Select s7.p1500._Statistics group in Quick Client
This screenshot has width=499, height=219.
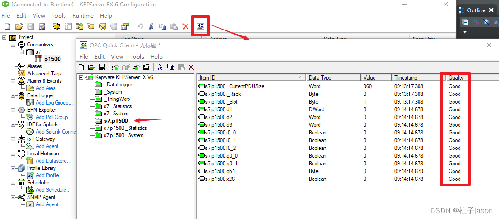click(x=125, y=128)
